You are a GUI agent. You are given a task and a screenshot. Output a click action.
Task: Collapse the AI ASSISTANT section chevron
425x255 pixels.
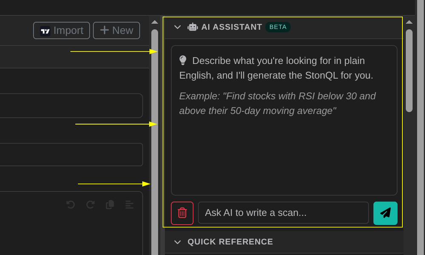(177, 27)
